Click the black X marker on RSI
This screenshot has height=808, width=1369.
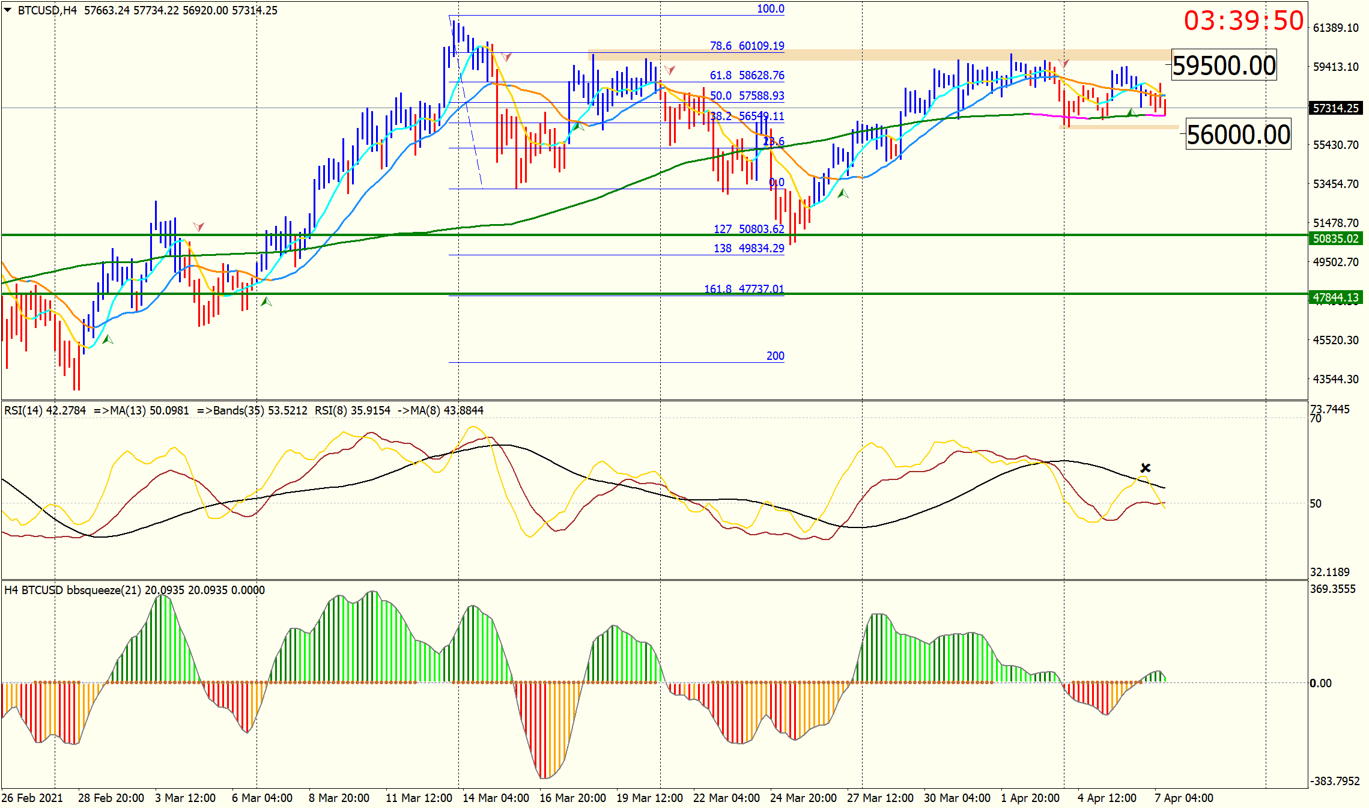(x=1145, y=468)
